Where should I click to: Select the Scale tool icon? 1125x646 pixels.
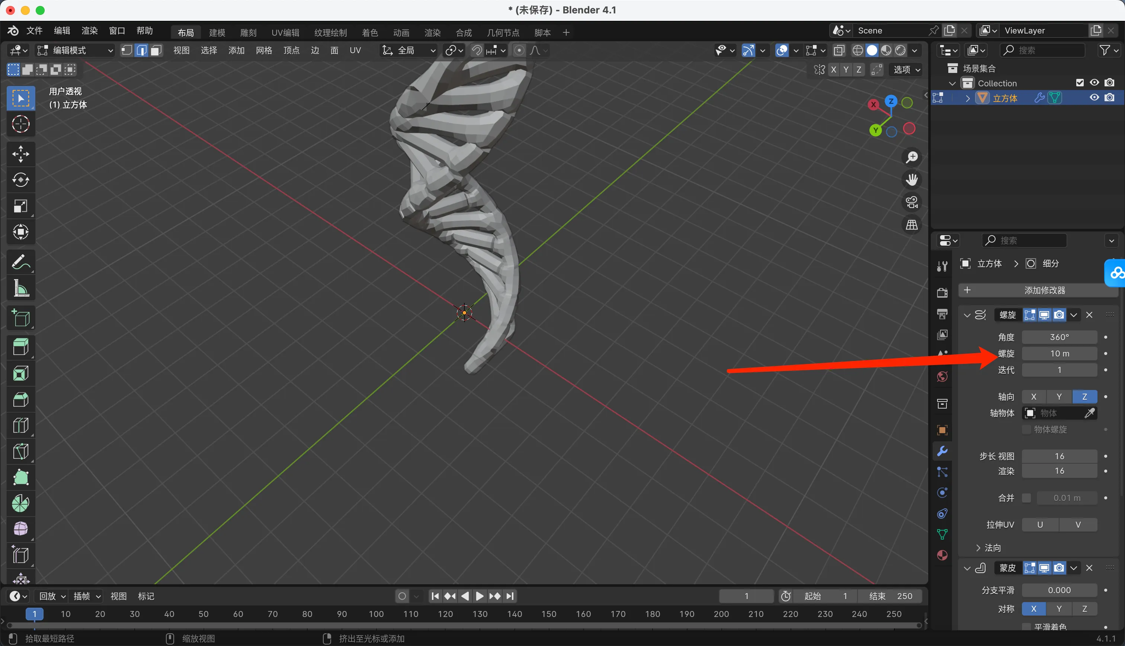[20, 206]
